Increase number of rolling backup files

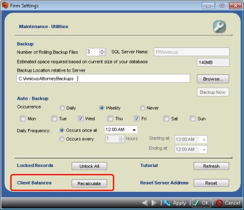click(x=102, y=50)
